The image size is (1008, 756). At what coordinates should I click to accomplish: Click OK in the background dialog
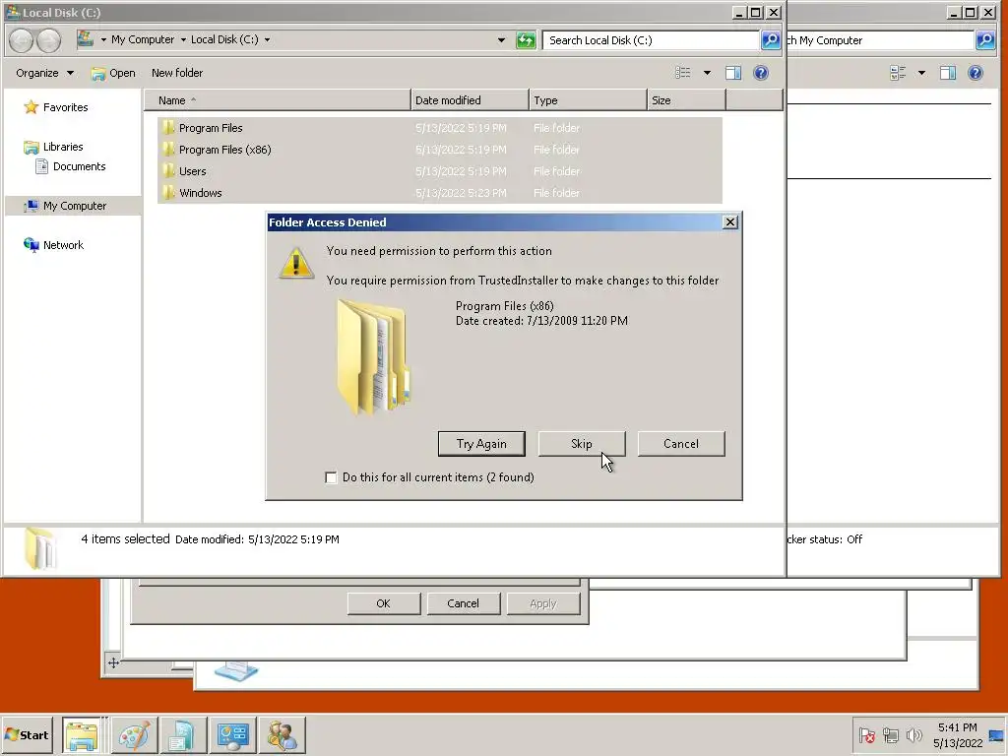(383, 603)
